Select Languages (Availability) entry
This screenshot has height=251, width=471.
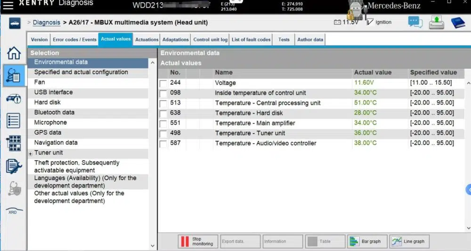tap(88, 182)
